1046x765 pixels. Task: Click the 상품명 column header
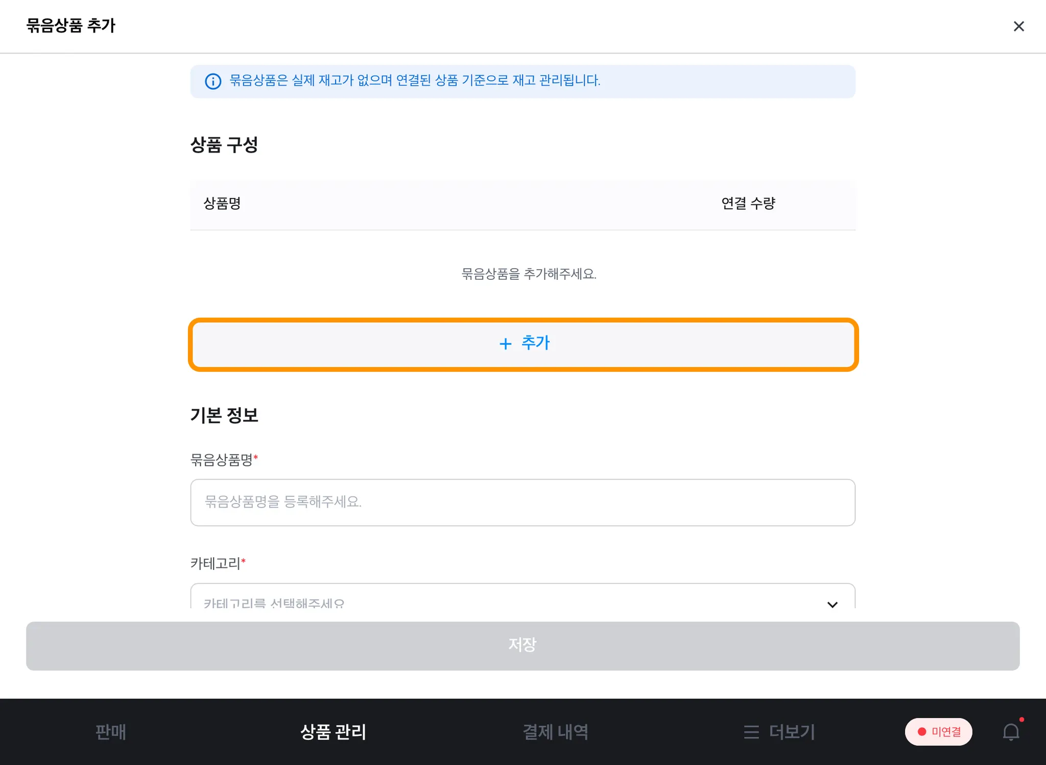coord(222,204)
